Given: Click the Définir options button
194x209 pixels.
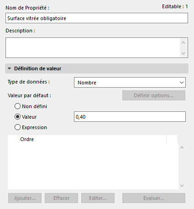Looking at the screenshot, I should (x=154, y=95).
